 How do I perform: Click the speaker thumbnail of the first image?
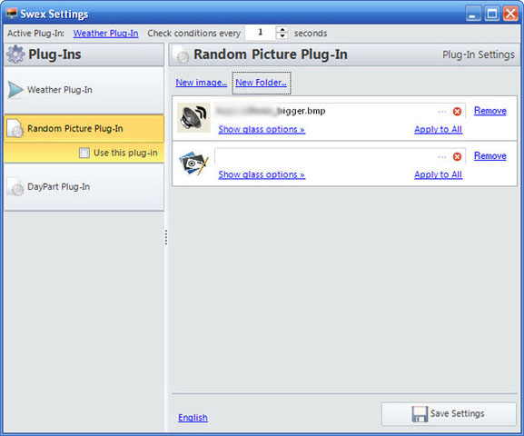193,117
